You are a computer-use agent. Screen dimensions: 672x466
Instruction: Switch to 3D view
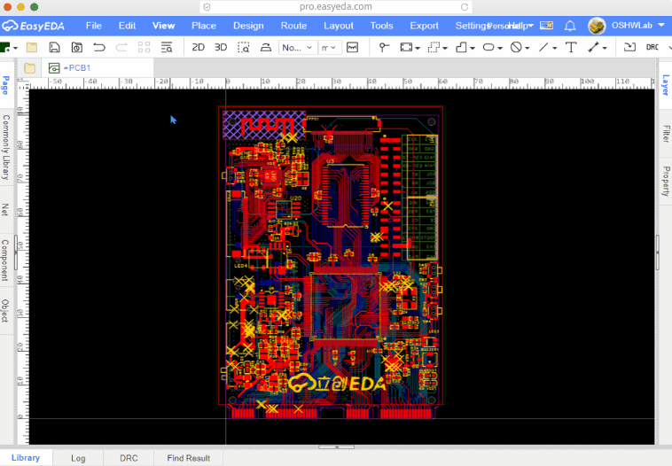point(221,47)
